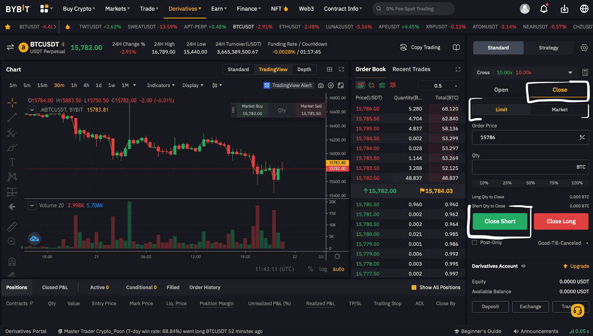This screenshot has height=336, width=593.
Task: Open the chart layout grid icon
Action: tap(329, 69)
